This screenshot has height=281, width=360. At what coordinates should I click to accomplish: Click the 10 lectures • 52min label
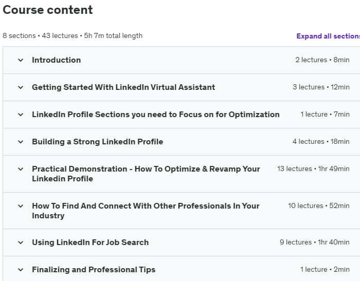pos(319,206)
